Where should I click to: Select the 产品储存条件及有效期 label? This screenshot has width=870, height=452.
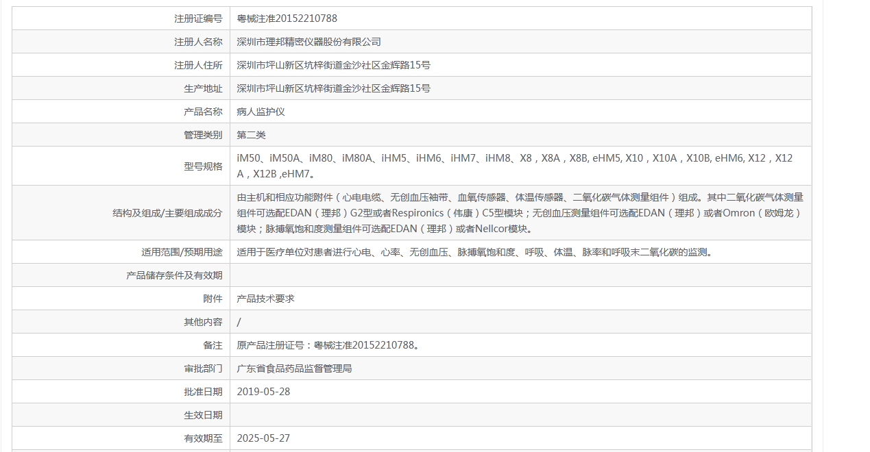pos(174,275)
